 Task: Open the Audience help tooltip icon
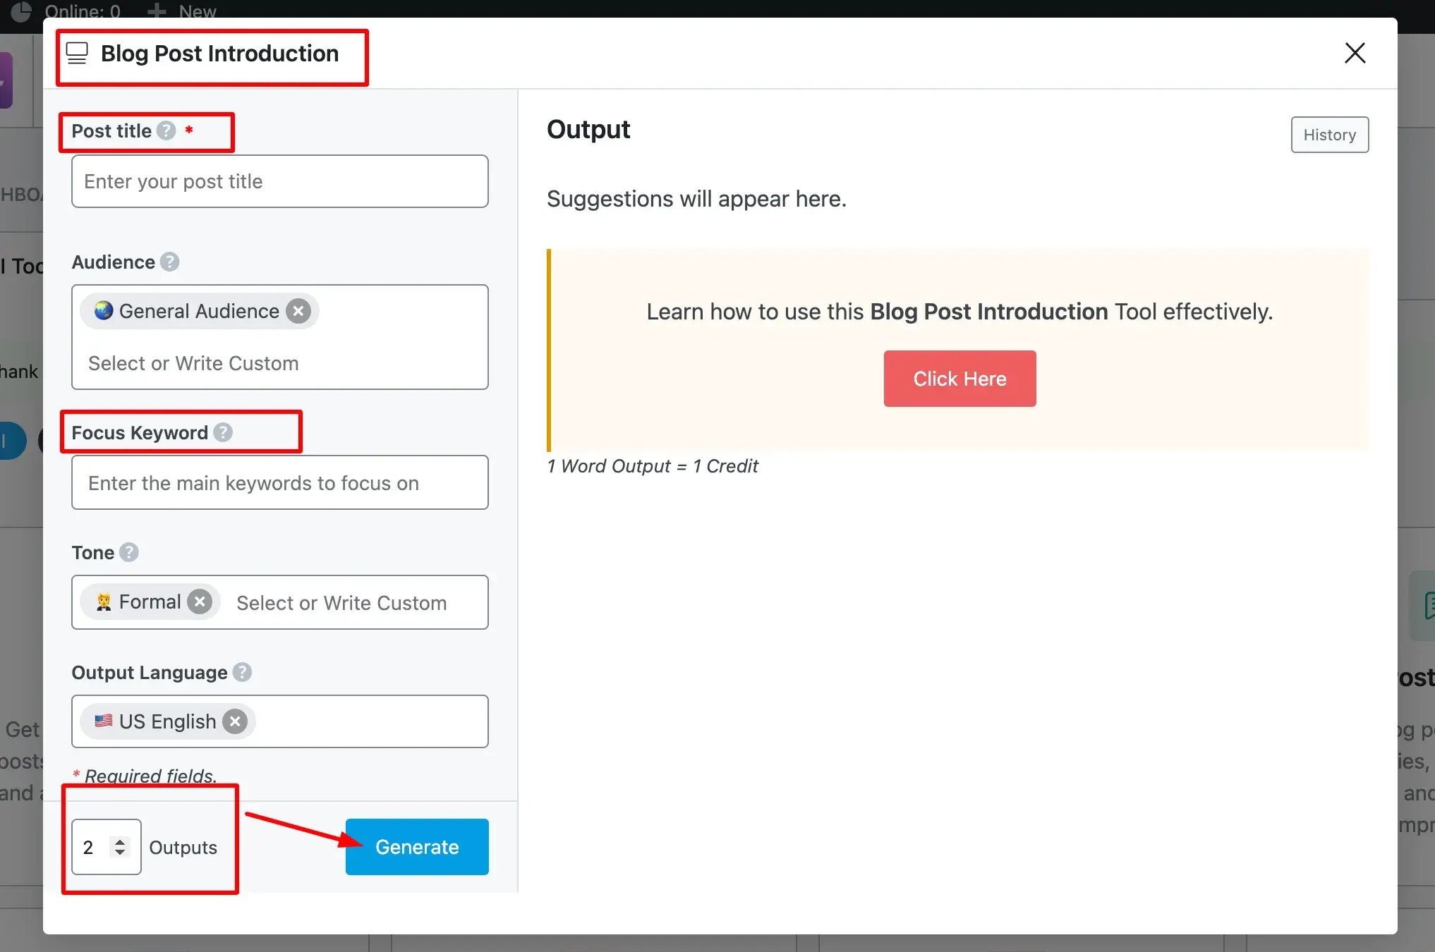169,262
